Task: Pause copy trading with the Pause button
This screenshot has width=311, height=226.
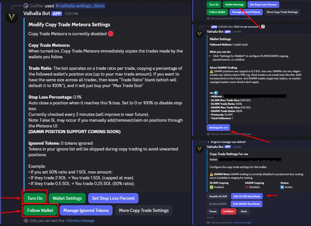Action: [213, 211]
